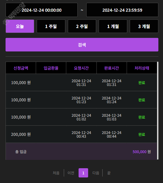Select the 2 주일 period filter
163x183 pixels.
(82, 26)
